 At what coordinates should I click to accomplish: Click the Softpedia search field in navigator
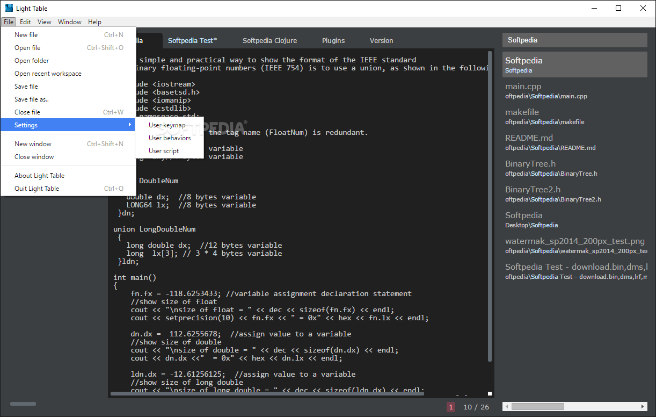(575, 40)
